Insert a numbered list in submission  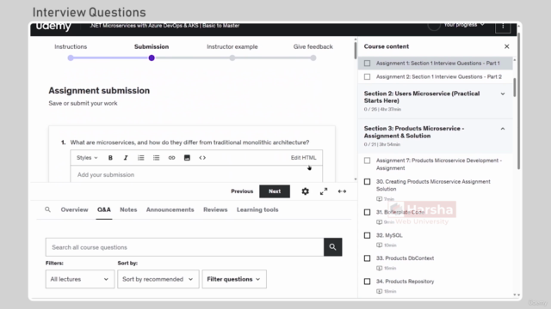click(x=141, y=158)
